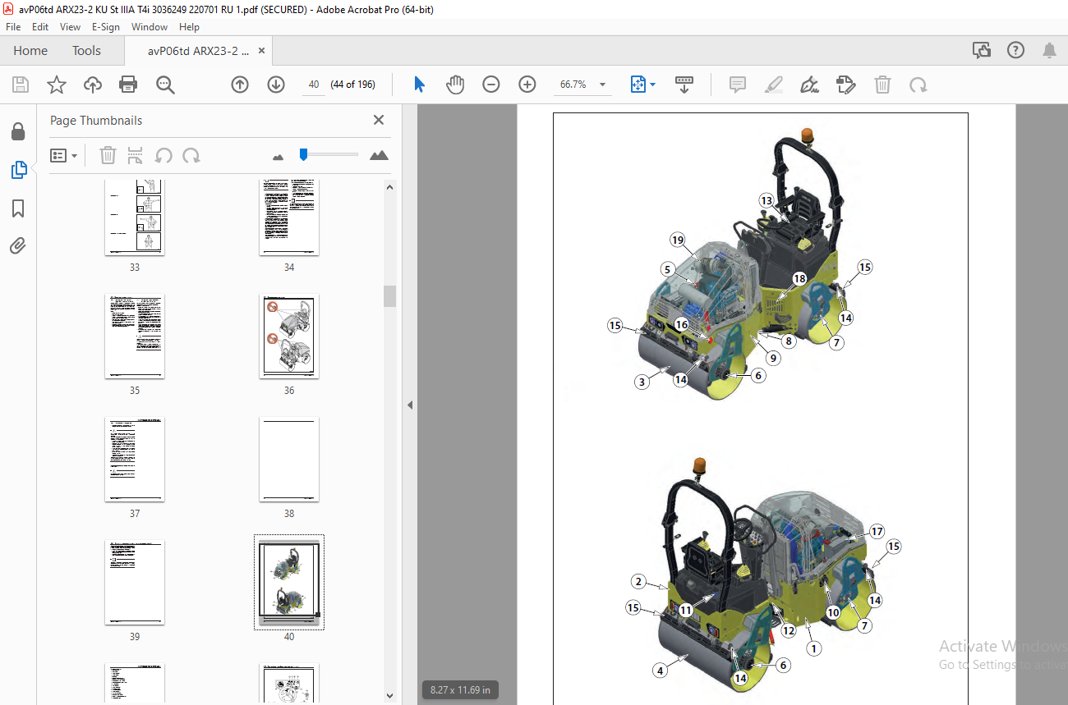This screenshot has height=705, width=1068.
Task: Select the arrow Selection tool
Action: (420, 85)
